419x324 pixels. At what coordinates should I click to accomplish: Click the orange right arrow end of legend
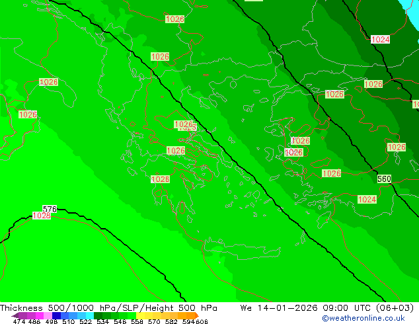[x=196, y=315]
